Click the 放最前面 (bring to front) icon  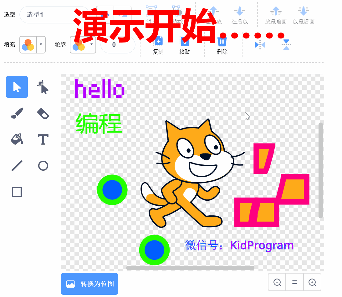[276, 11]
